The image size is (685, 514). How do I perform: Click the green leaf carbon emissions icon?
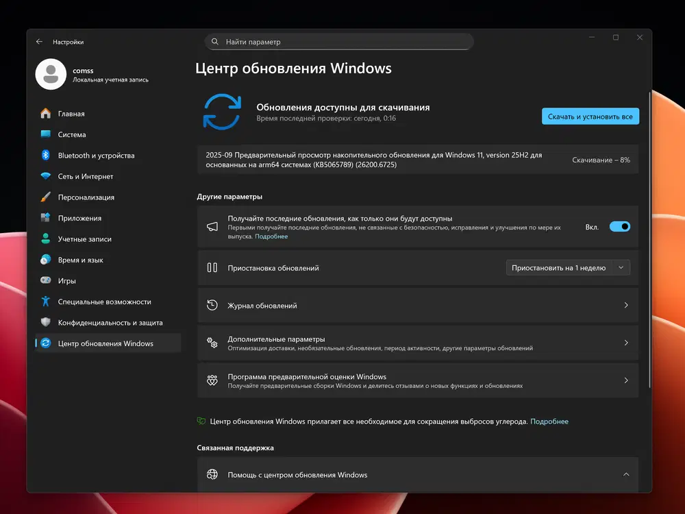(201, 421)
